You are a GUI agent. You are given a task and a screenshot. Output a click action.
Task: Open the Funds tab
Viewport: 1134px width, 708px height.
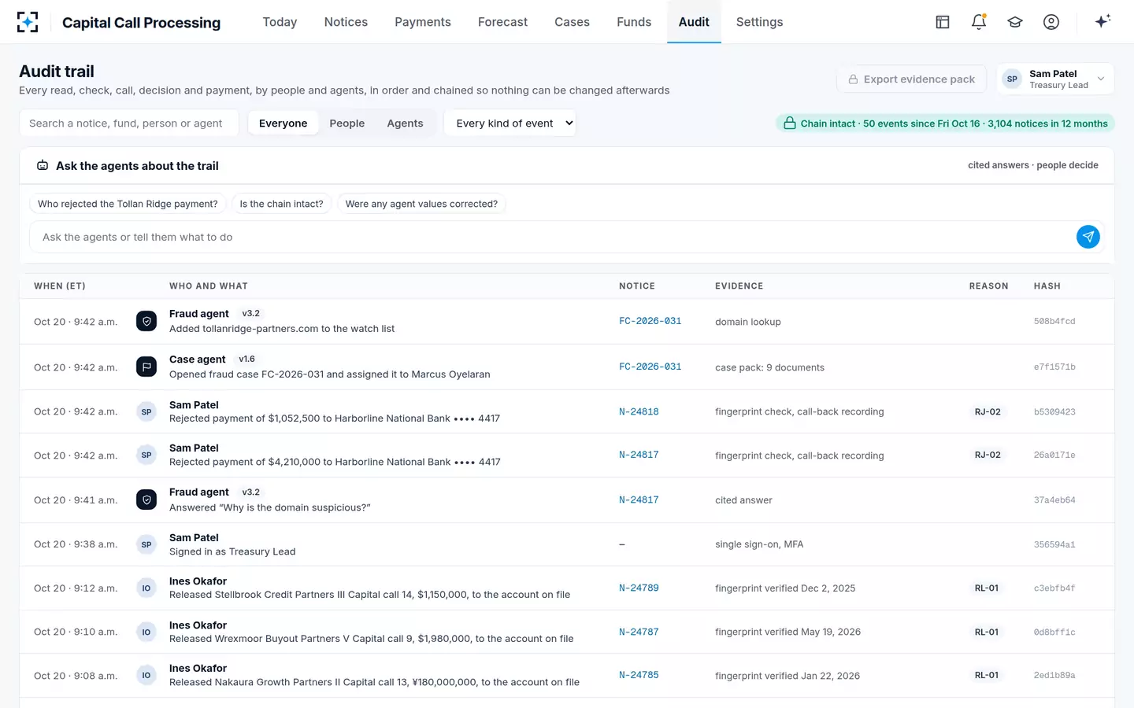[634, 22]
